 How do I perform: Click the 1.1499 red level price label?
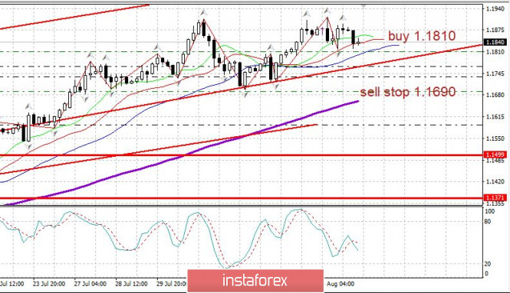coord(495,155)
